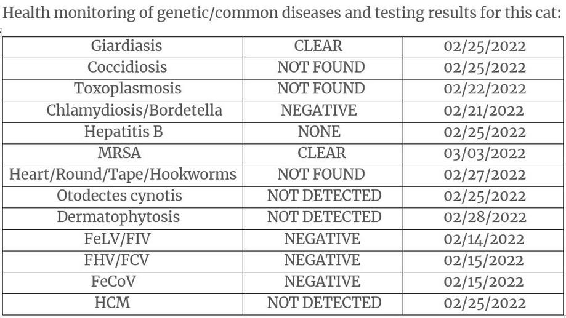566x318 pixels.
Task: Click the Otodectes cynotis cell
Action: click(119, 196)
